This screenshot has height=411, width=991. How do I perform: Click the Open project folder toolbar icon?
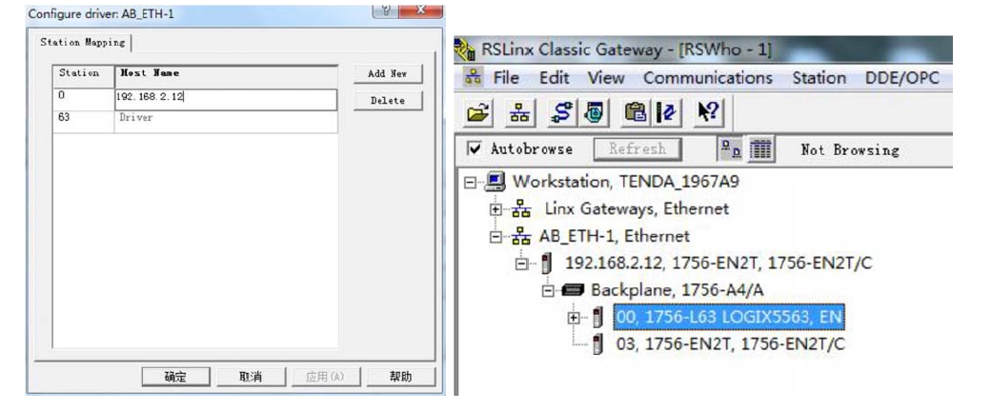pyautogui.click(x=479, y=113)
